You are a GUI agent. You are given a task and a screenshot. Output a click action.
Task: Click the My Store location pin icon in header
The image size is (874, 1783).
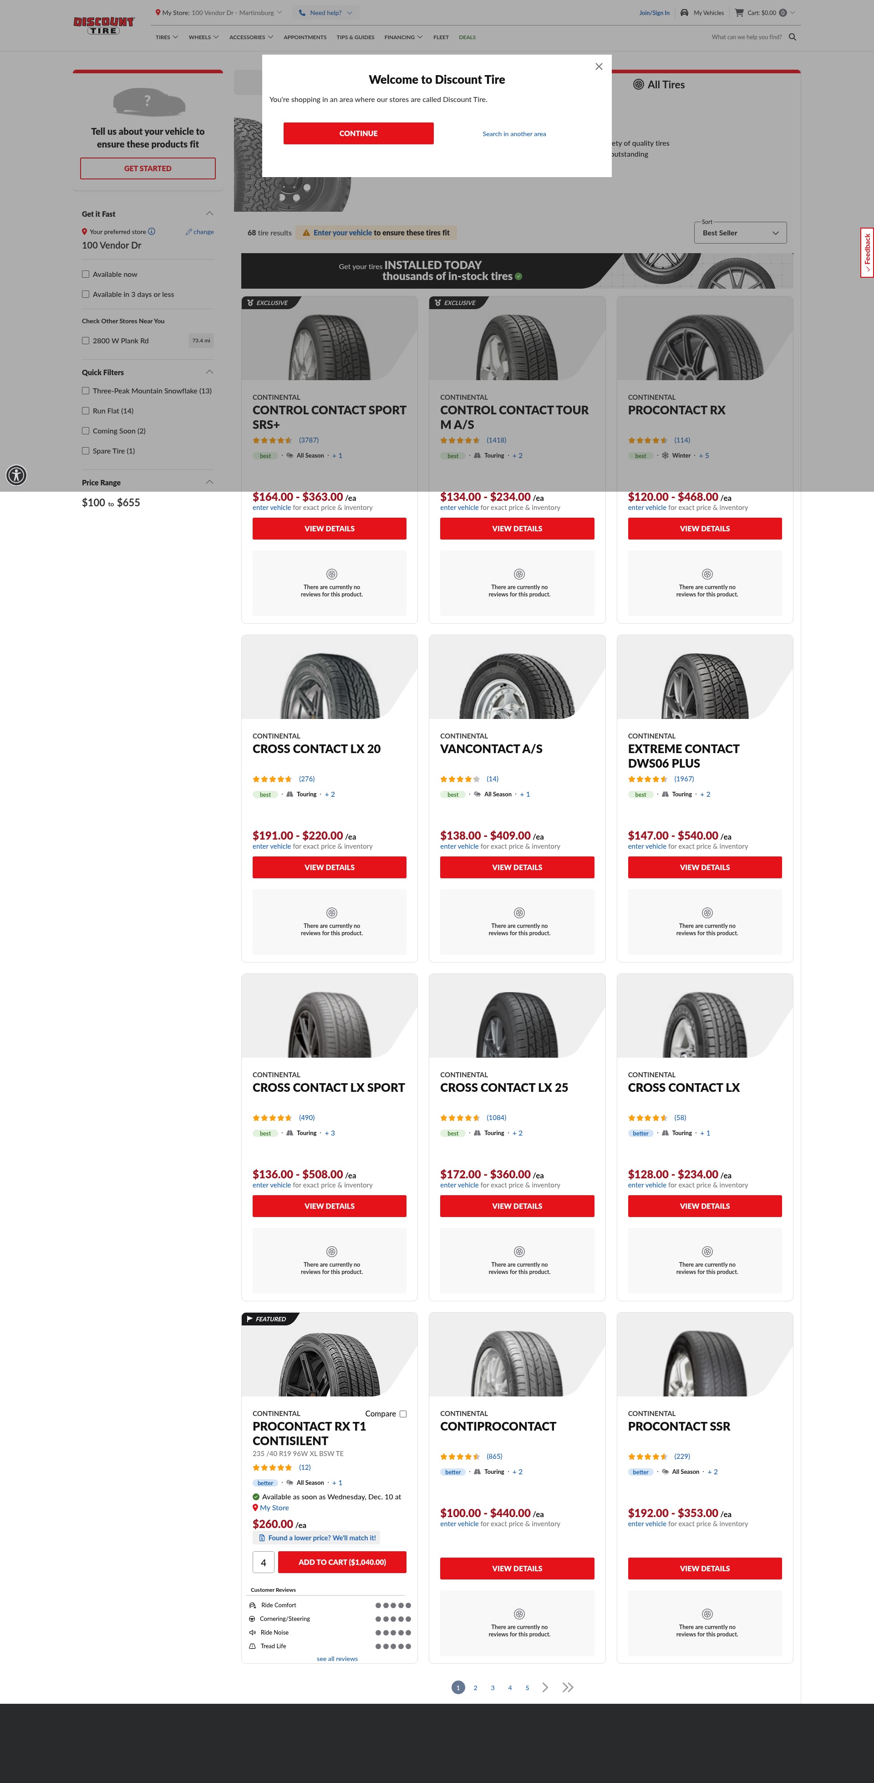158,12
